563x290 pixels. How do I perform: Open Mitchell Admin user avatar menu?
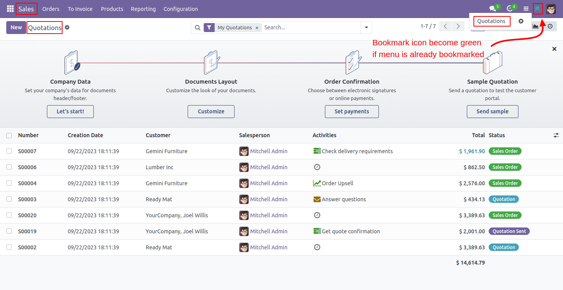[551, 9]
